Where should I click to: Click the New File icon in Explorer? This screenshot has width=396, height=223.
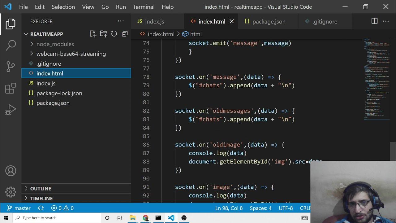(x=93, y=34)
